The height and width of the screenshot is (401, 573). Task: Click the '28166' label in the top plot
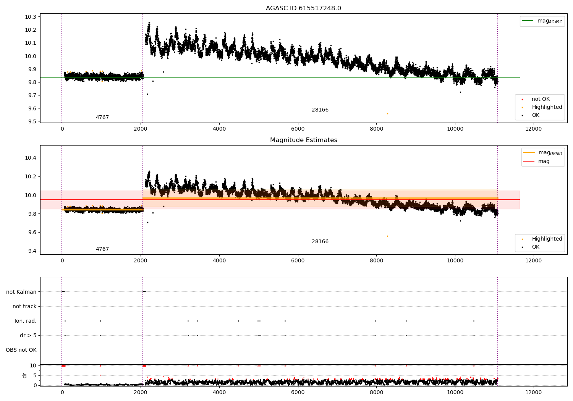click(320, 110)
